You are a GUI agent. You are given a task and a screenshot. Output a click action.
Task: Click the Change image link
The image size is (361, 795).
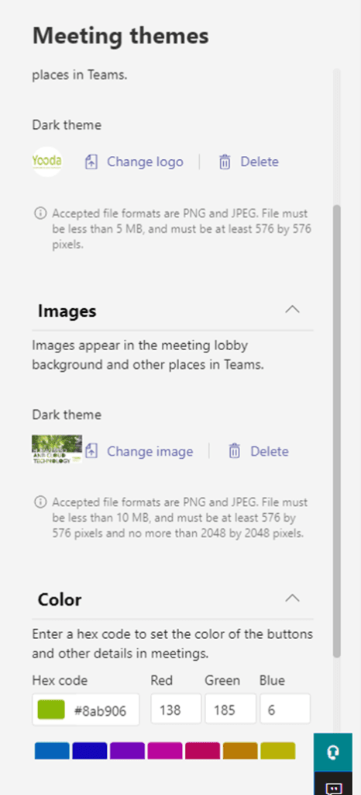coord(150,451)
